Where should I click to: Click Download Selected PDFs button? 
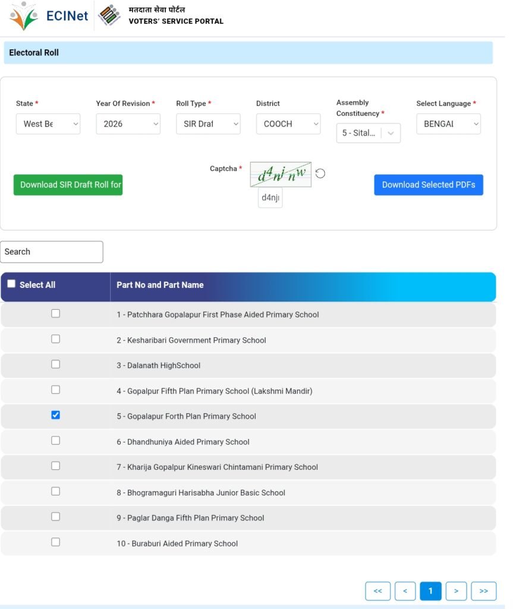point(428,184)
